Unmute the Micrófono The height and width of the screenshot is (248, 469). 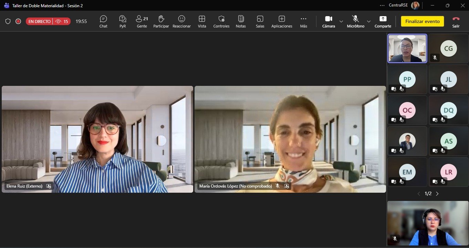[x=355, y=21]
